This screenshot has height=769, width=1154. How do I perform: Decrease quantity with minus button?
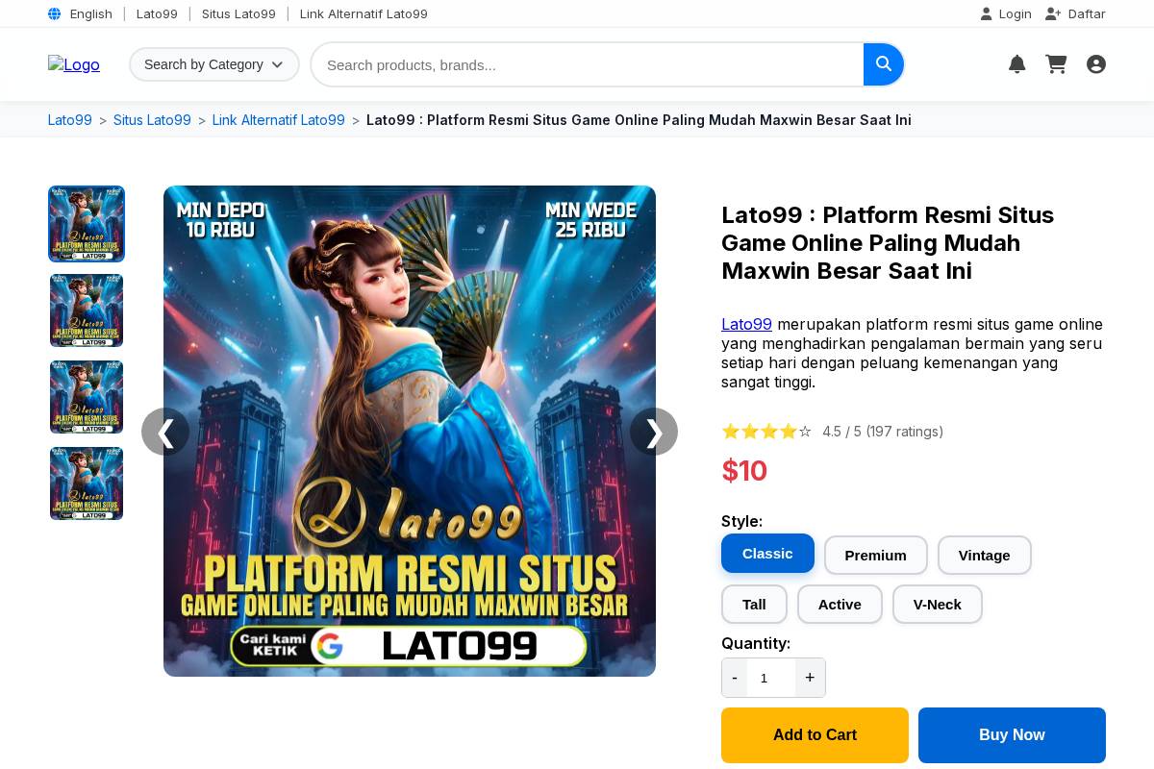click(x=735, y=678)
